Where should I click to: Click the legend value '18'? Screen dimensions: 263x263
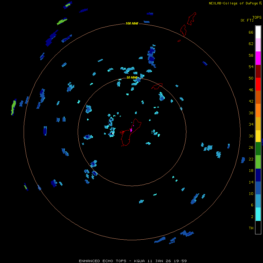pyautogui.click(x=251, y=171)
